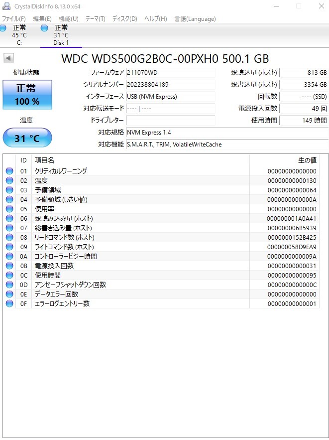Click raw value 00000000000031
329x440 pixels.
pyautogui.click(x=292, y=266)
